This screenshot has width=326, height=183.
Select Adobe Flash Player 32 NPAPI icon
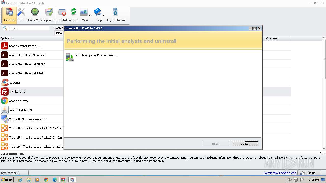tap(4, 64)
